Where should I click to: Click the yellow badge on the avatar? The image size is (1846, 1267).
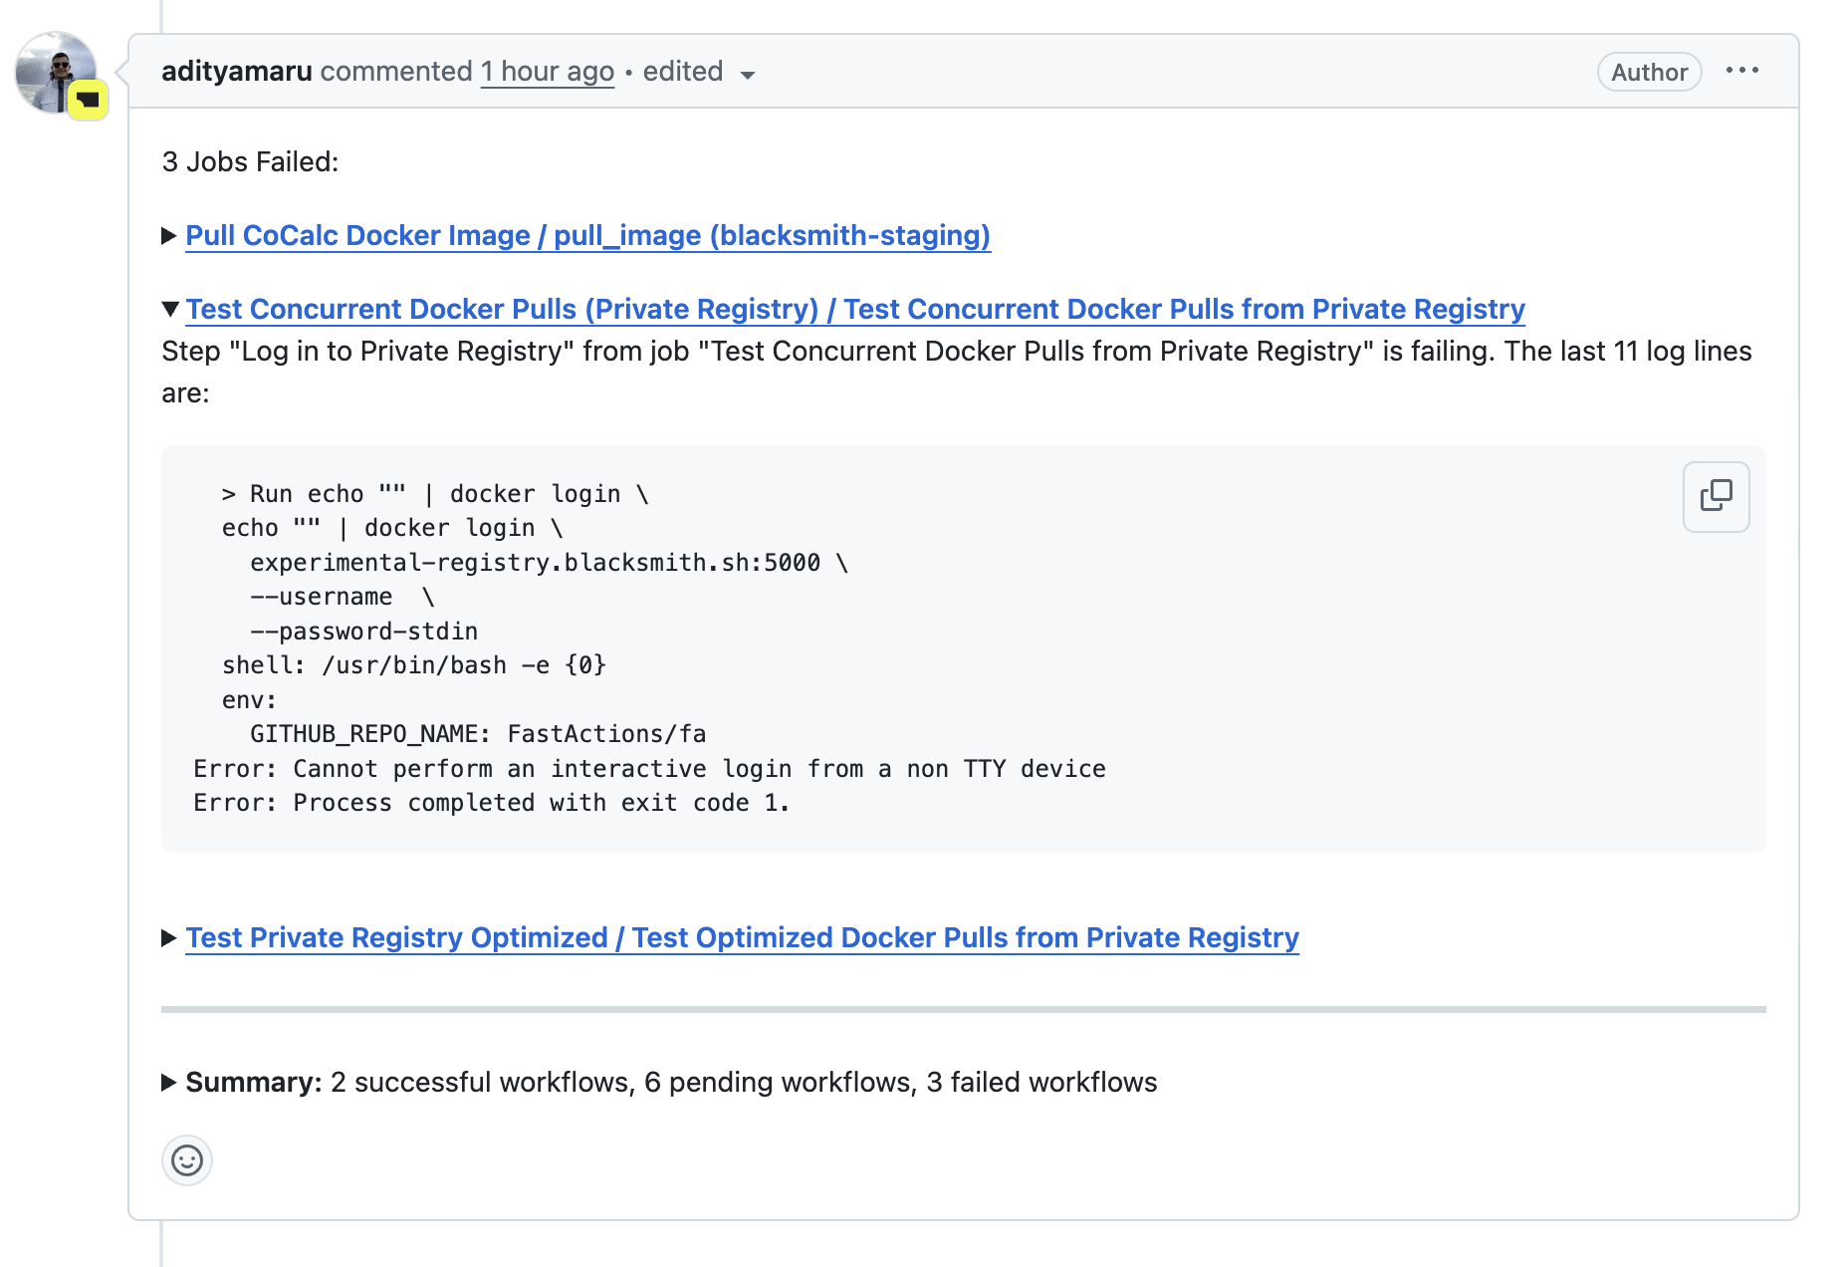pyautogui.click(x=88, y=100)
